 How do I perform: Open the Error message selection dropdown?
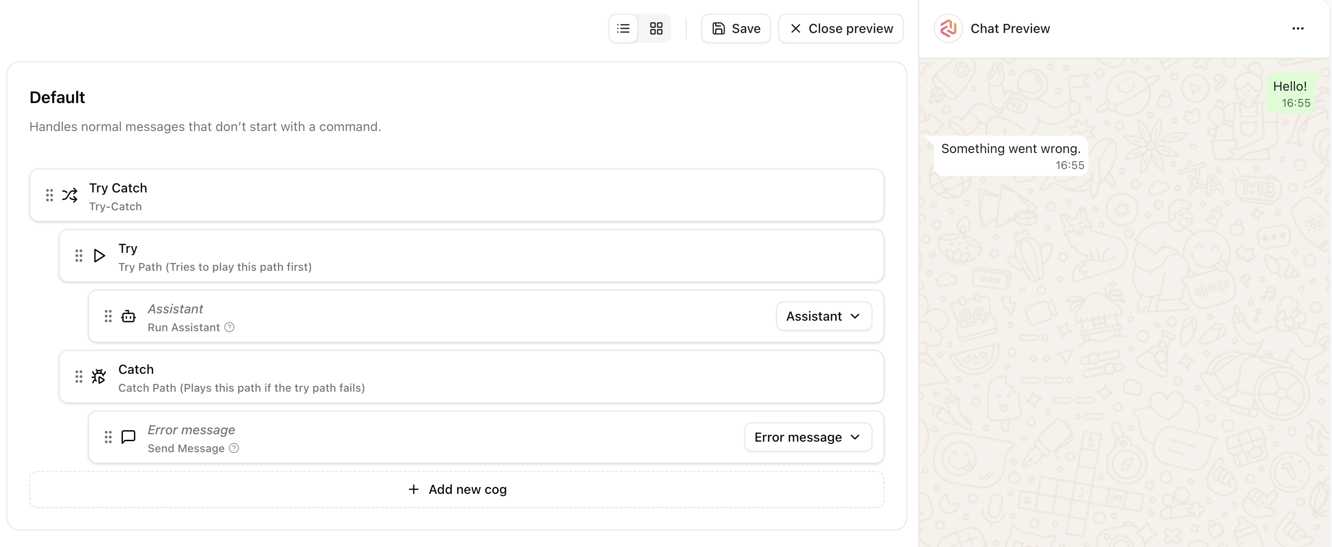pos(807,437)
